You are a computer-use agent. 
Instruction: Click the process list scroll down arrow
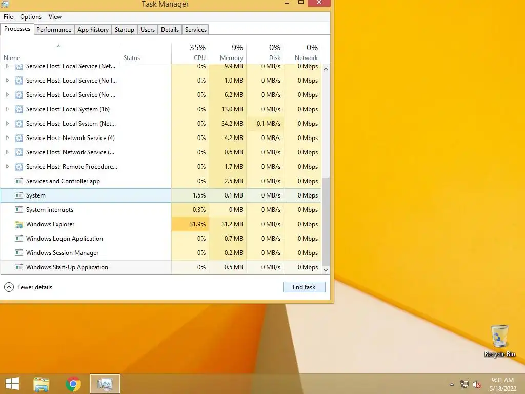coord(326,270)
